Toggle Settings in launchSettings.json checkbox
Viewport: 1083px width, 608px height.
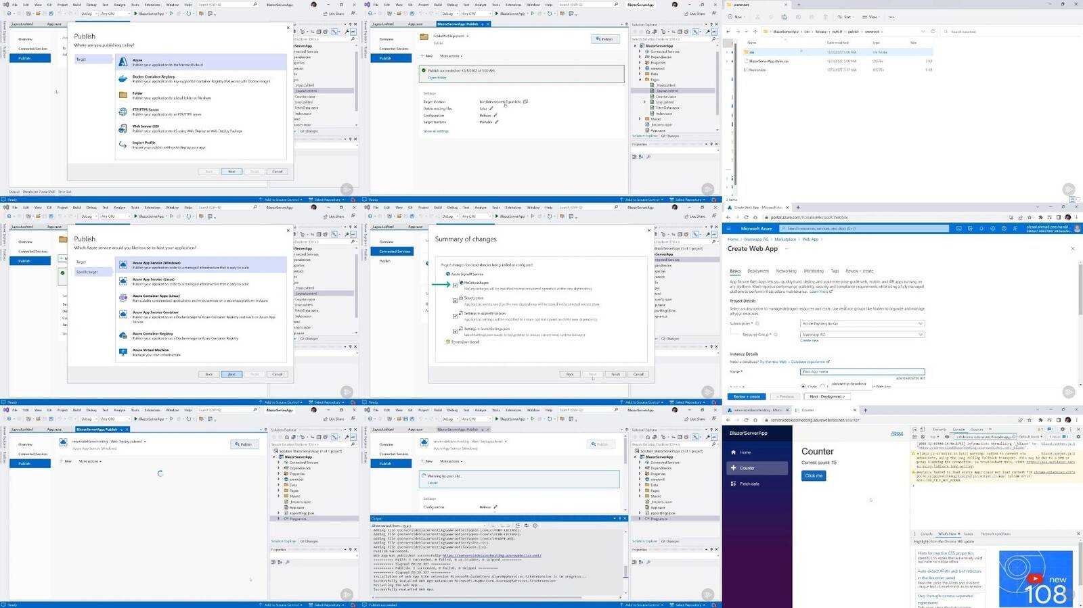[x=456, y=331]
